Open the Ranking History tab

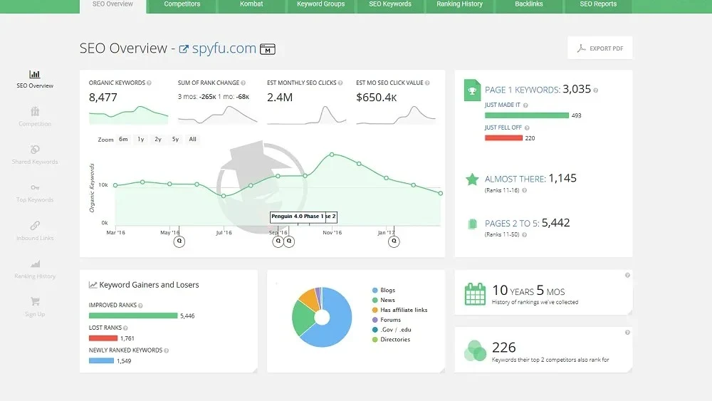pos(459,6)
